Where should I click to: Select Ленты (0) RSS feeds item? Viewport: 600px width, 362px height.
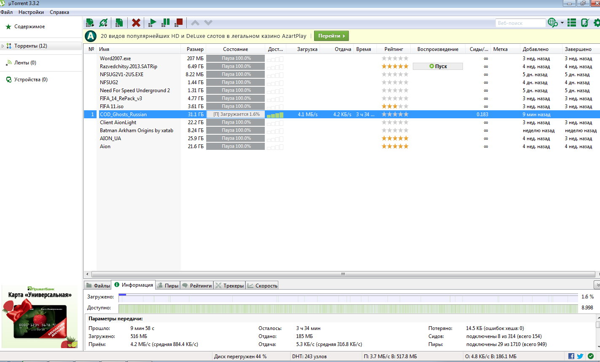(x=25, y=63)
